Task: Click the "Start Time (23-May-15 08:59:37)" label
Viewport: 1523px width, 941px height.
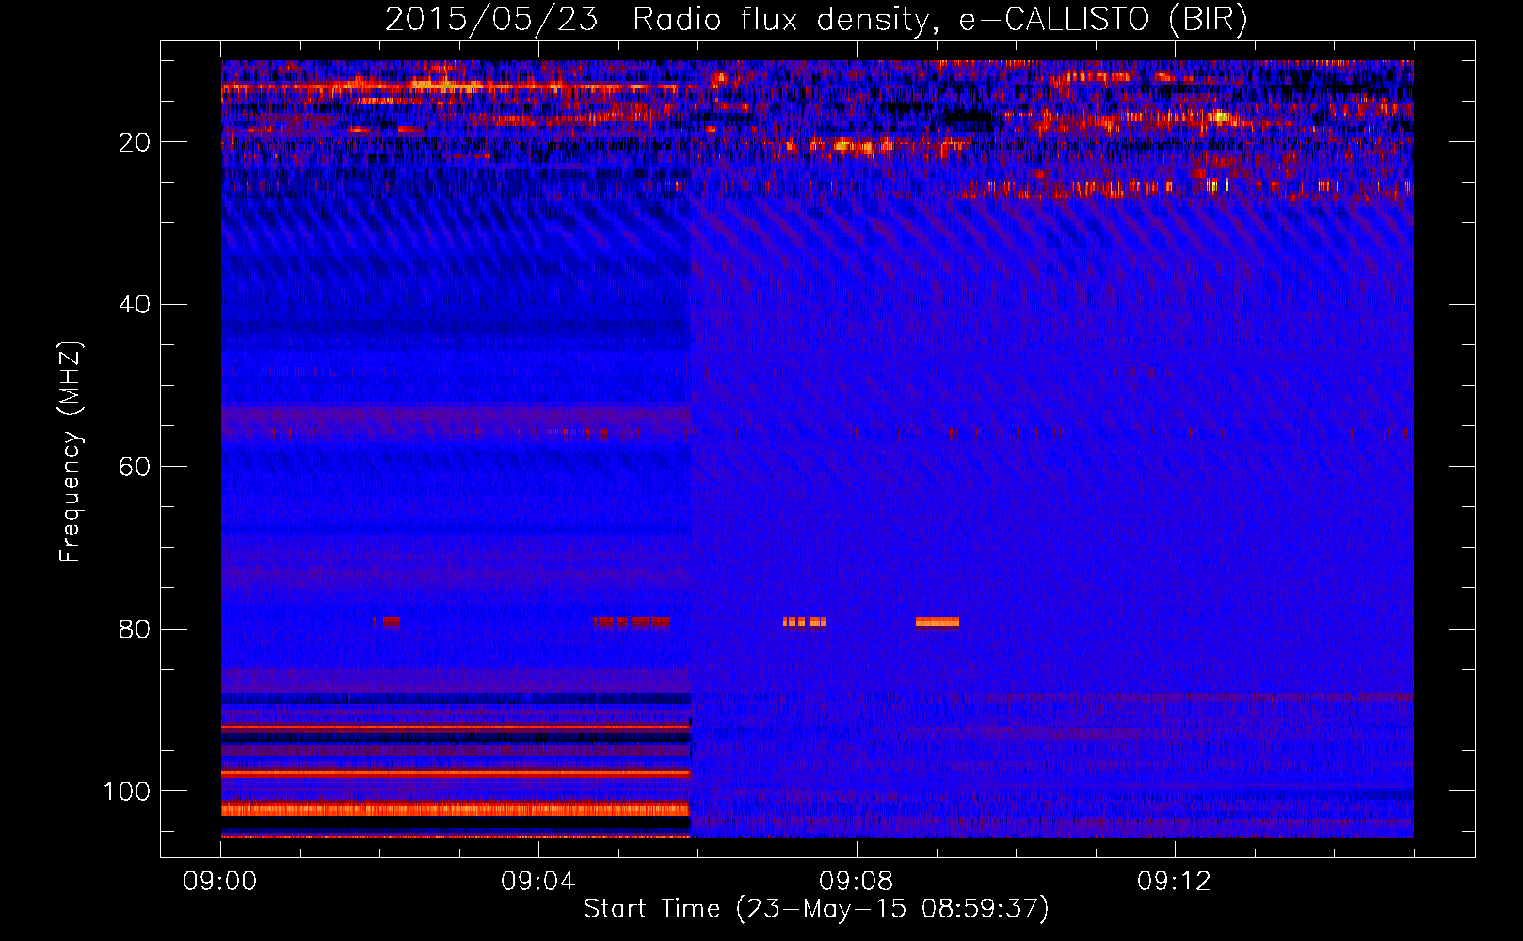Action: click(x=815, y=909)
